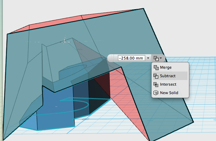
Task: Grab the grip handle of the floating toolbar
Action: pyautogui.click(x=112, y=58)
